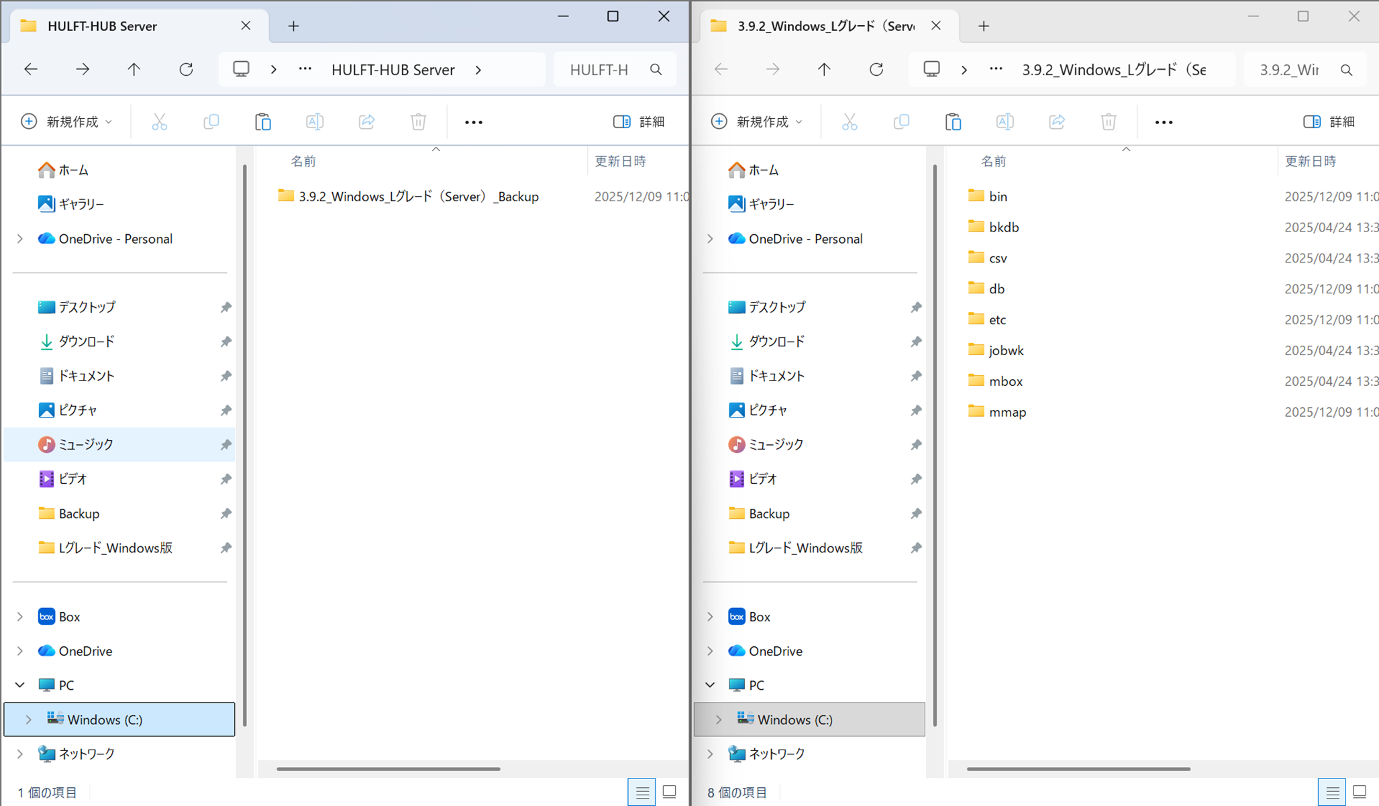The width and height of the screenshot is (1379, 806).
Task: Click the Music icon in left sidebar
Action: pos(46,444)
